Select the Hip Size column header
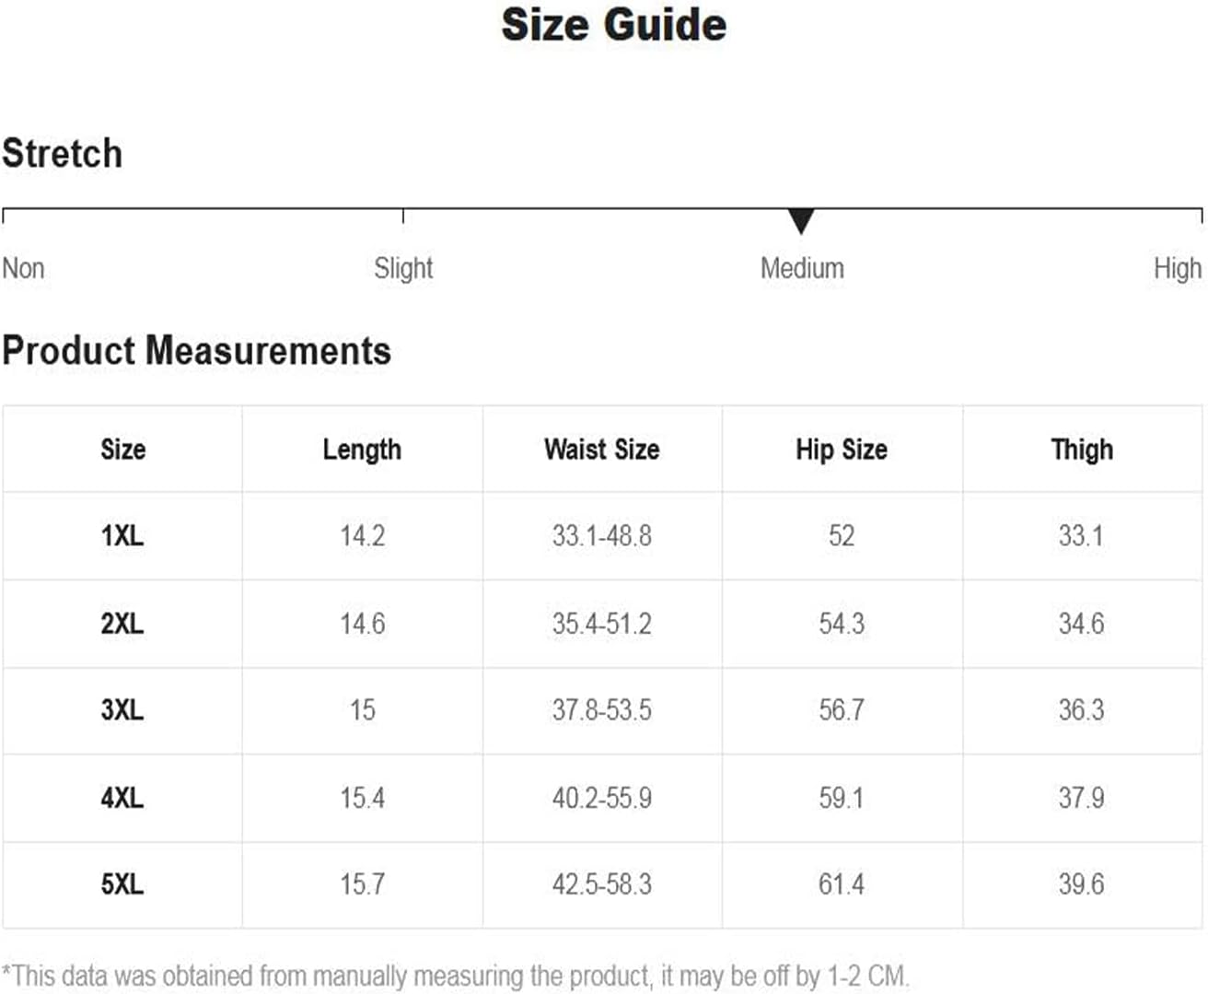The height and width of the screenshot is (994, 1208). pyautogui.click(x=842, y=450)
